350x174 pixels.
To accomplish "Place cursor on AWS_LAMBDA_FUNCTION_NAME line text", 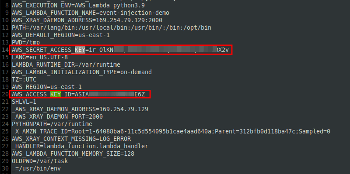I will coord(91,13).
